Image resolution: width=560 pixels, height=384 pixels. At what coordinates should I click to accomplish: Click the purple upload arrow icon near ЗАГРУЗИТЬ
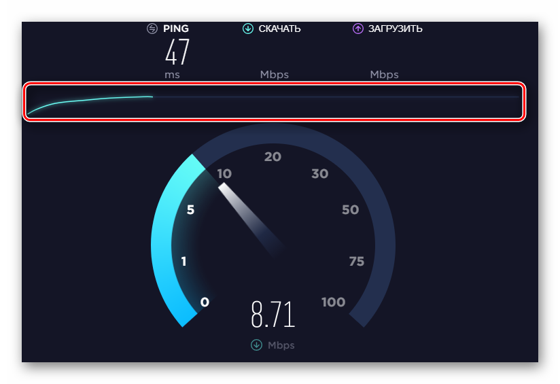point(358,29)
